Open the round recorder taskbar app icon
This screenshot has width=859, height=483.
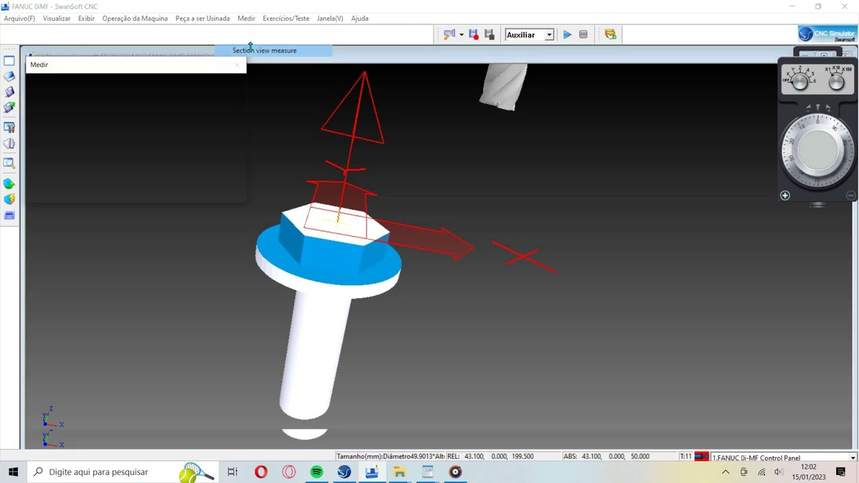[x=456, y=472]
